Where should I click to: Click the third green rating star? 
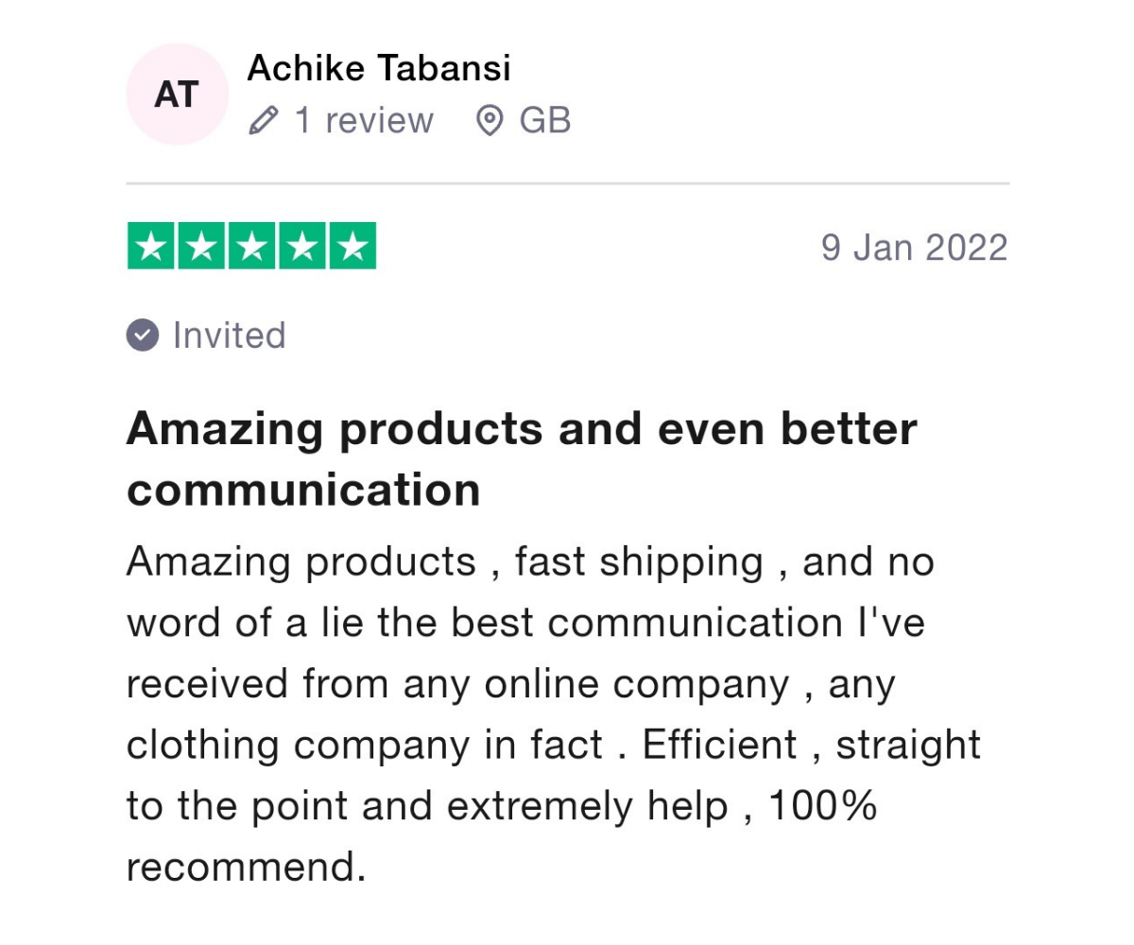(x=251, y=247)
